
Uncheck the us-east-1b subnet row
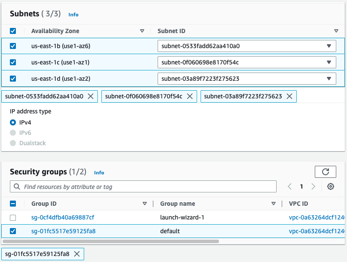[x=12, y=46]
